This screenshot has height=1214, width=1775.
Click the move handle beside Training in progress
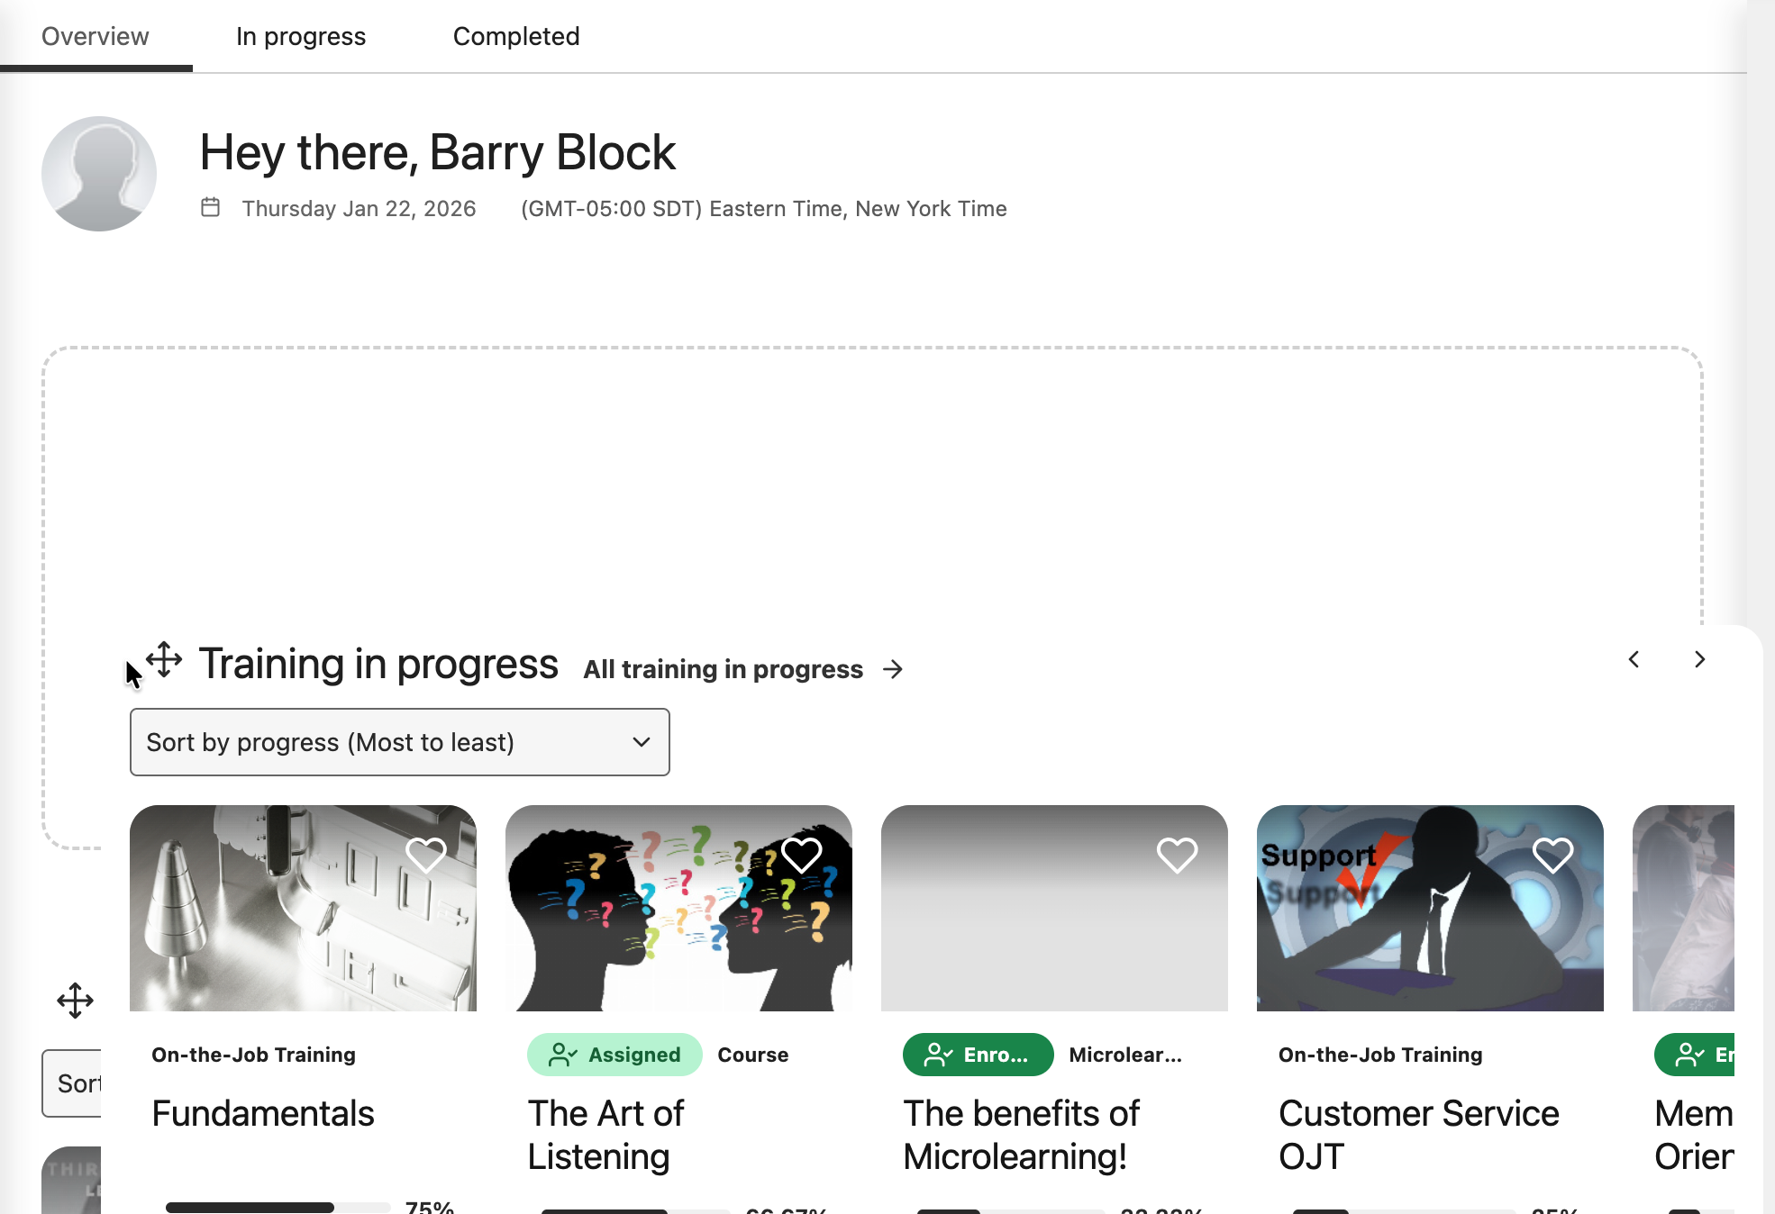coord(164,660)
